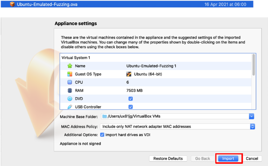Click the CPU row label

coord(79,82)
